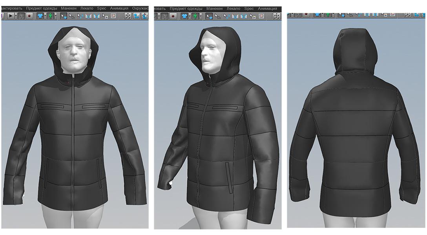The width and height of the screenshot is (427, 235).
Task: Click first fold arrangement icon in side view panel
Action: [235, 16]
